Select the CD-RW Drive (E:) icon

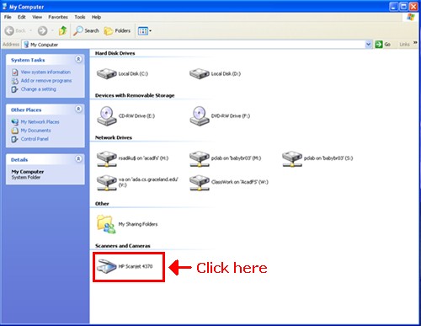[107, 115]
